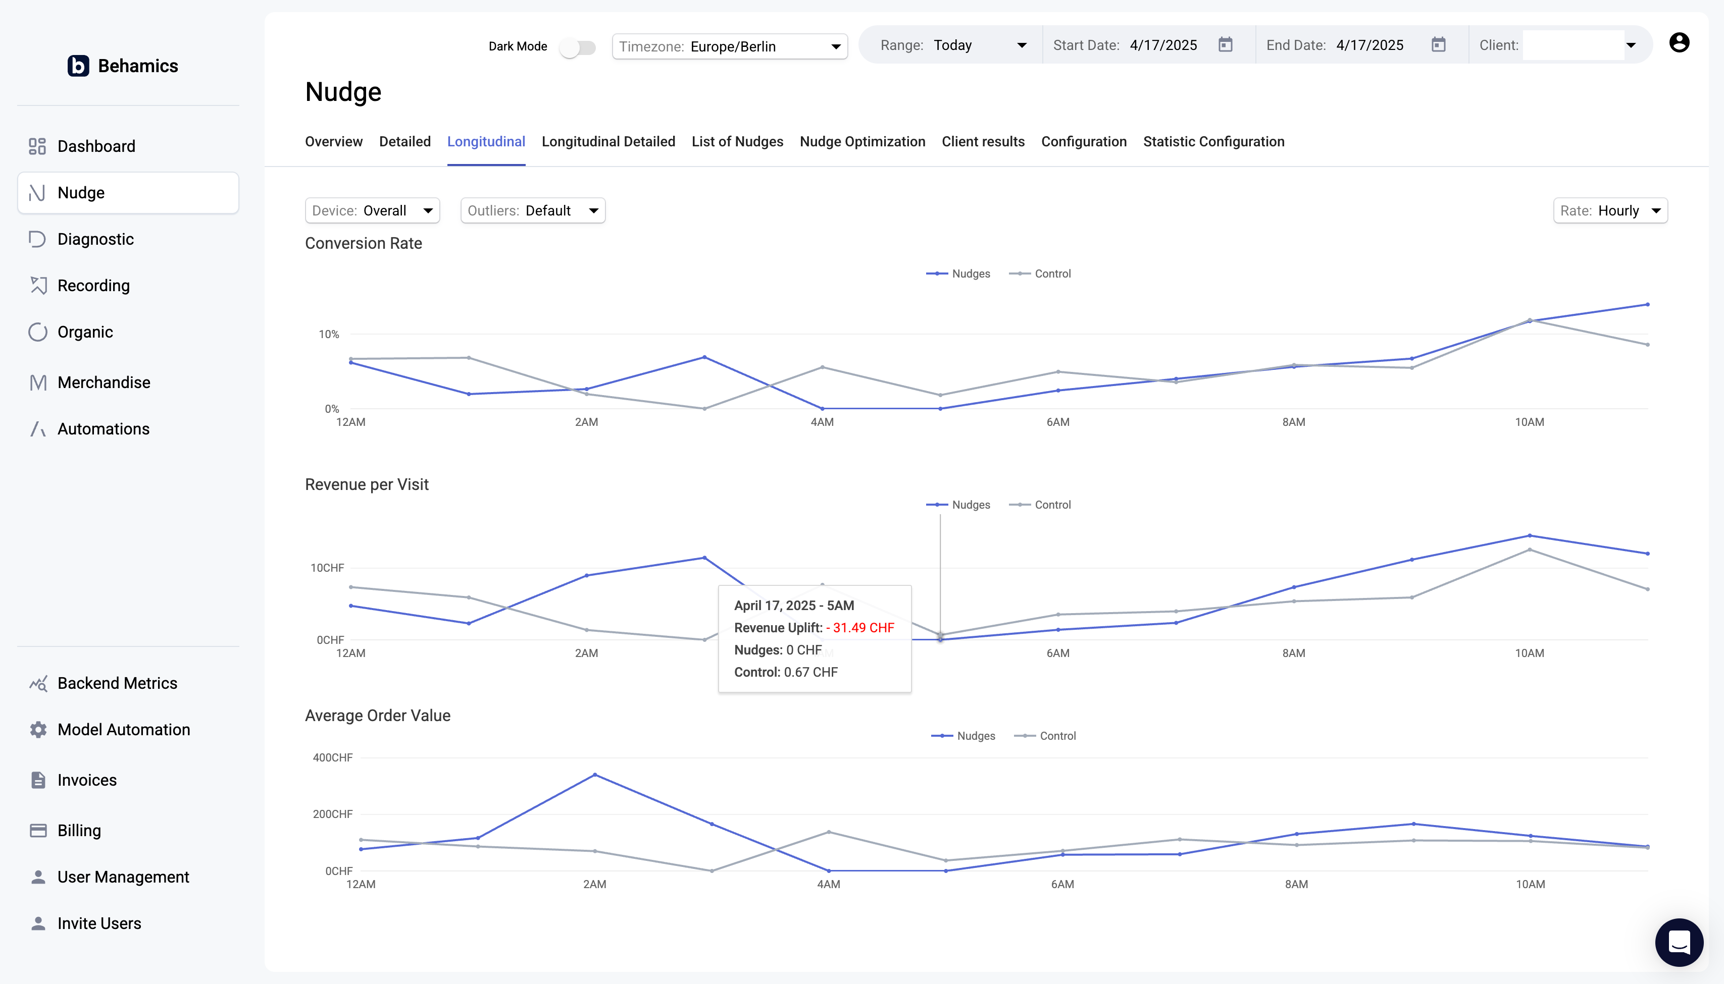Click the Start Date calendar icon
This screenshot has height=984, width=1724.
coord(1225,44)
